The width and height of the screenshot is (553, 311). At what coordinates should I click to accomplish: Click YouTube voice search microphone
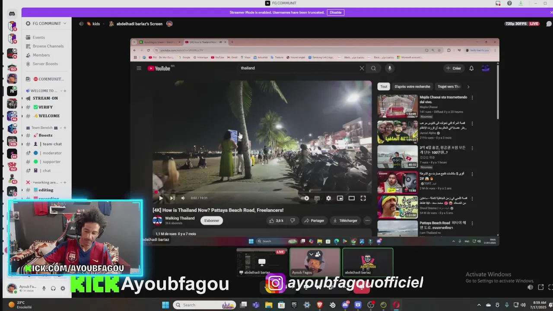point(389,68)
